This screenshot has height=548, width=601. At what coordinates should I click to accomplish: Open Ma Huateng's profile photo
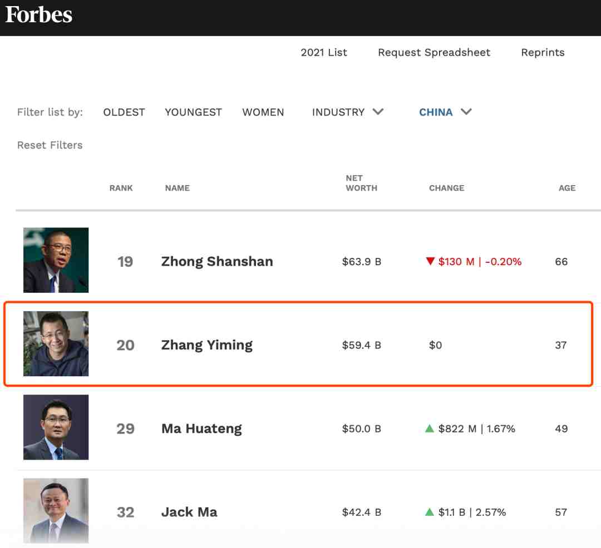56,427
